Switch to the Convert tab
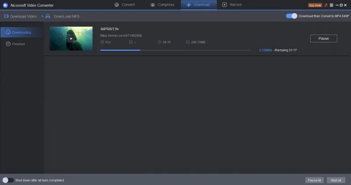351x185 pixels. click(125, 5)
